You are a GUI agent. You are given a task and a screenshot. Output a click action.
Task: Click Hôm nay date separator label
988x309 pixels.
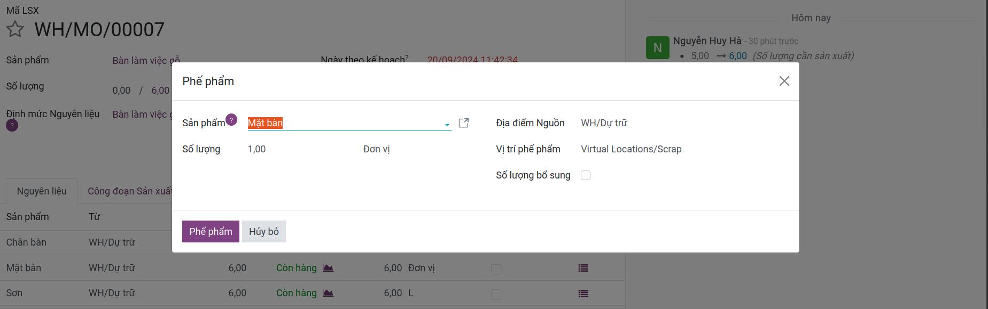(x=811, y=18)
